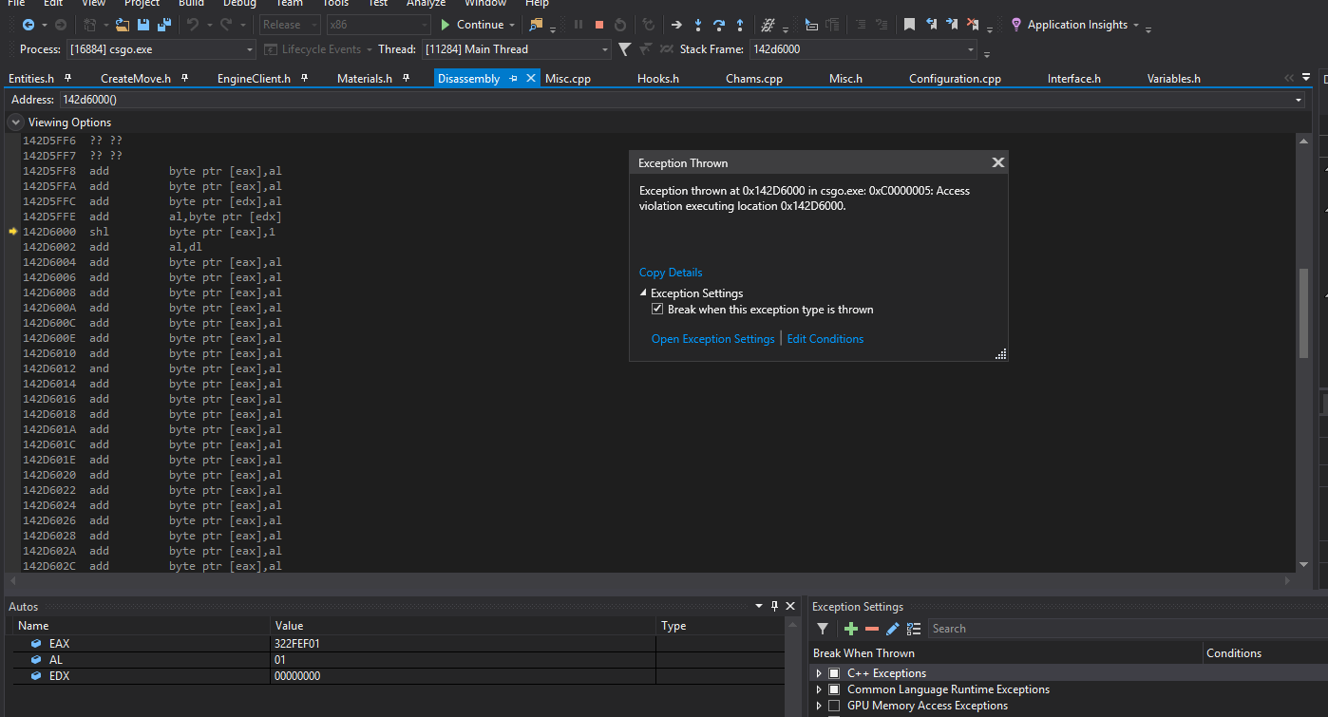Click the Save All toolbar icon
This screenshot has width=1328, height=717.
(163, 25)
